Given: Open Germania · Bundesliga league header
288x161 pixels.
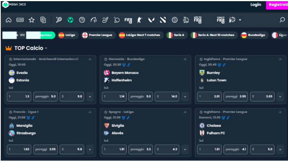Looking at the screenshot, I should click(x=124, y=59).
